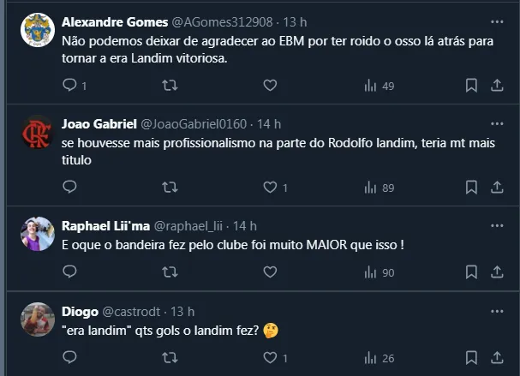Open more options on Alexandre Gomes's tweet
The height and width of the screenshot is (376, 520).
(497, 21)
